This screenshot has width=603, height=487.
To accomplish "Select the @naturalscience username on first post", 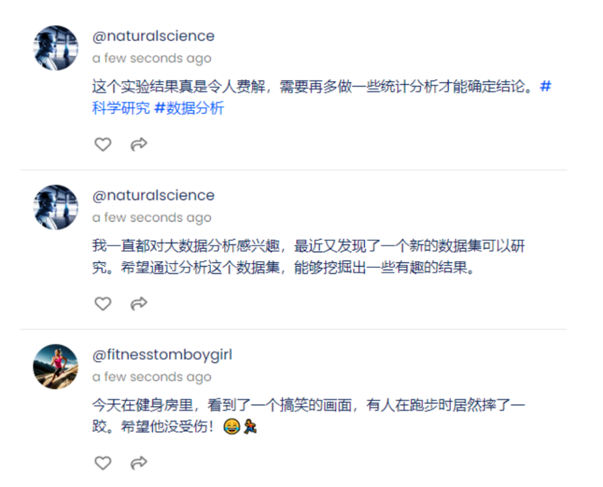I will pyautogui.click(x=153, y=36).
